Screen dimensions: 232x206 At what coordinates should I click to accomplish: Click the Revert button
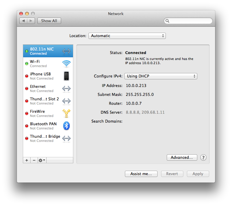click(172, 174)
